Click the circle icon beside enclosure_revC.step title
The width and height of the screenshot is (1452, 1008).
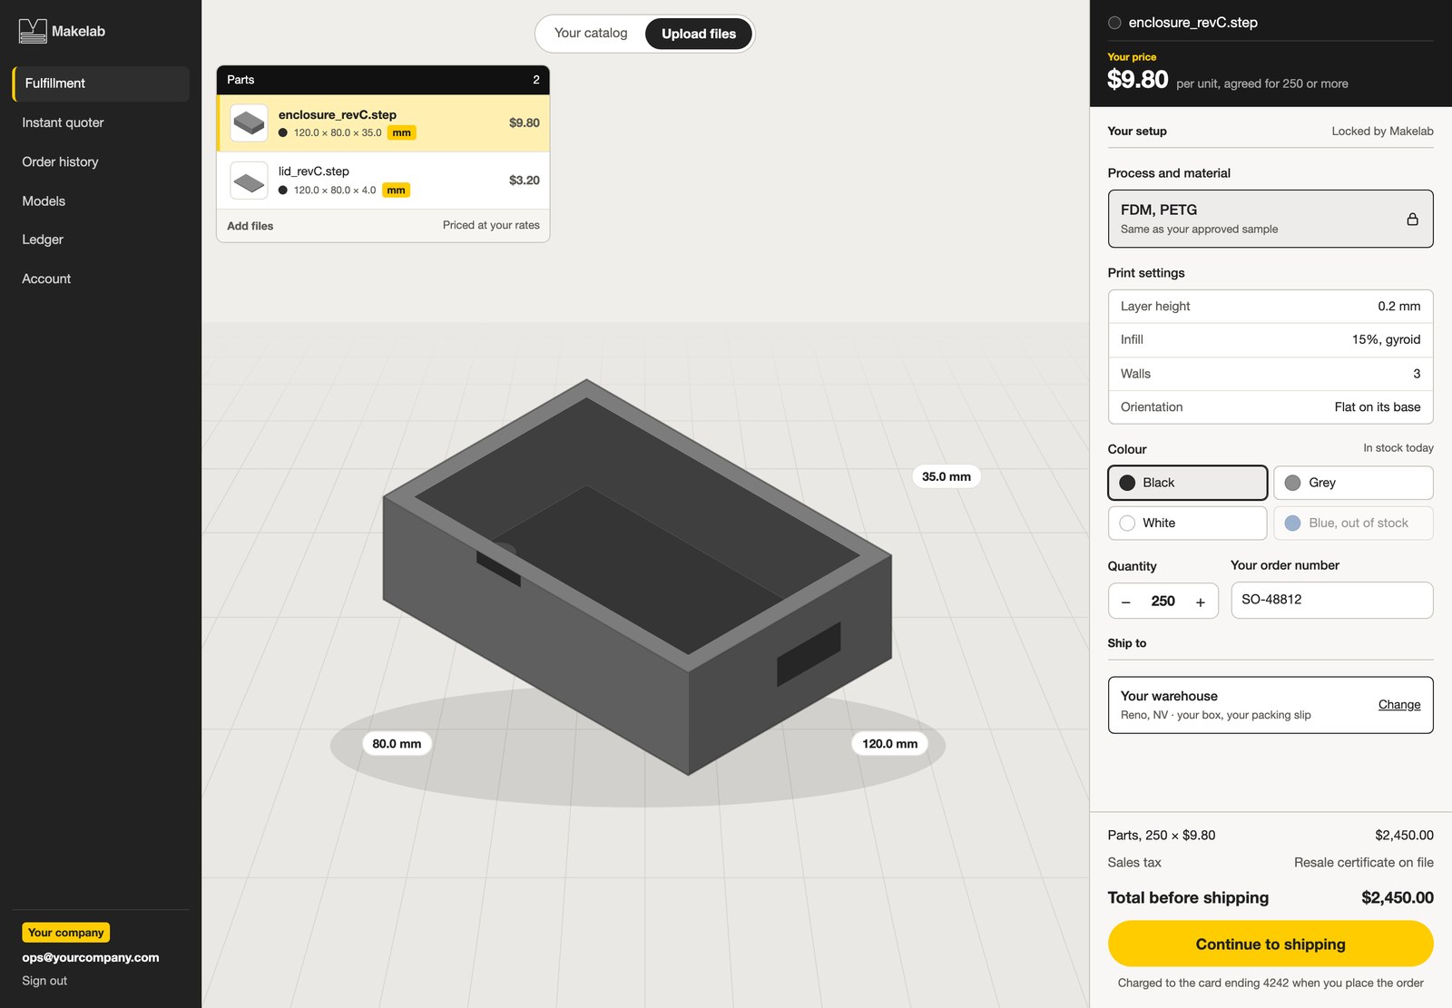click(x=1114, y=23)
